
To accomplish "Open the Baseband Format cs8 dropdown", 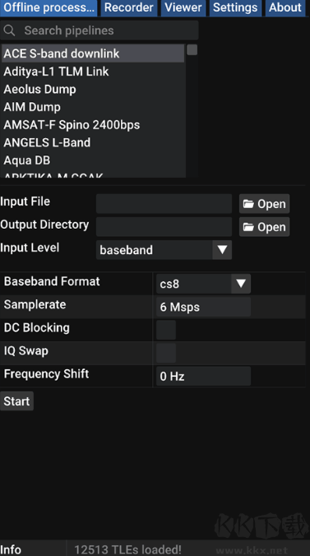I will [x=204, y=284].
